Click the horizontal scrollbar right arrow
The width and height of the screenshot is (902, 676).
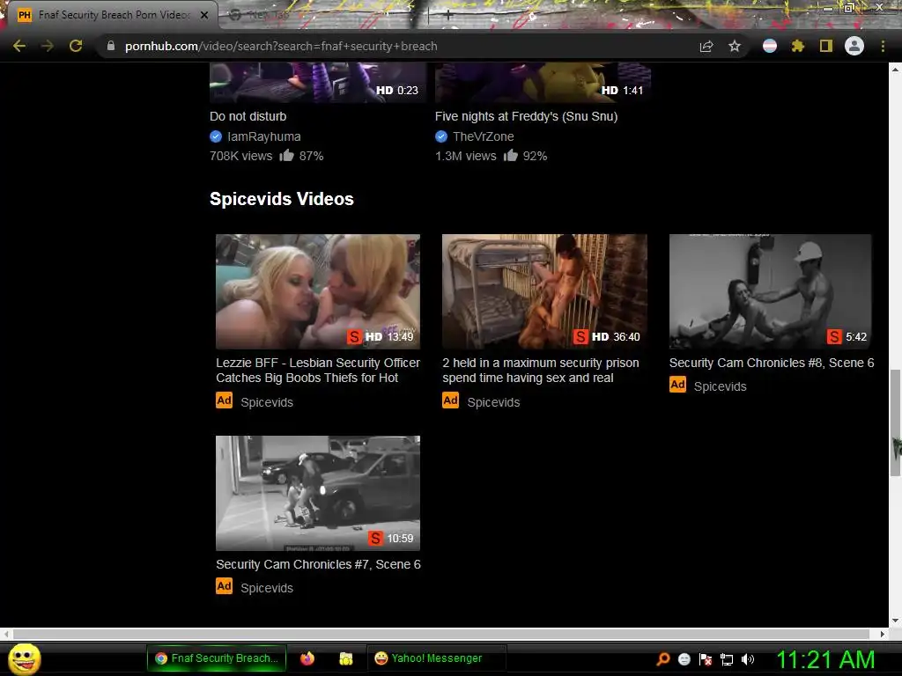click(x=883, y=634)
